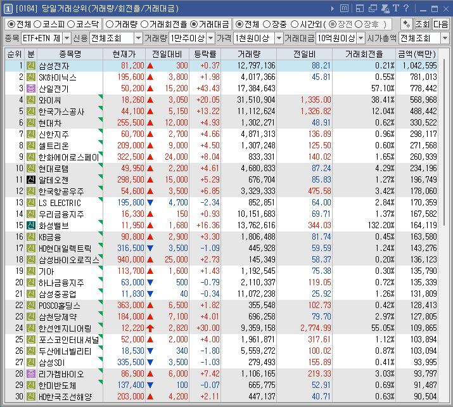Open the 시가총액 전체조회 dropdown
Viewport: 453px width, 407px height.
tap(445, 38)
